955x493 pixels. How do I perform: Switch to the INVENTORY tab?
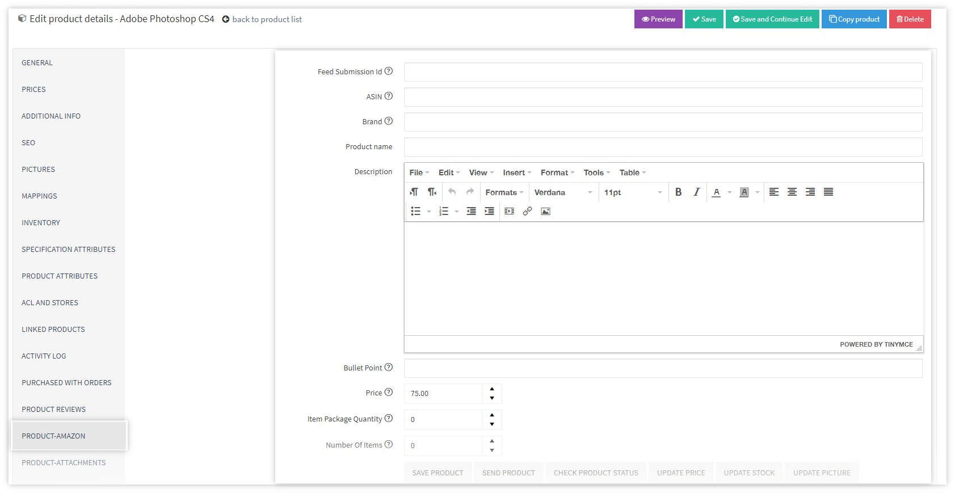click(68, 222)
